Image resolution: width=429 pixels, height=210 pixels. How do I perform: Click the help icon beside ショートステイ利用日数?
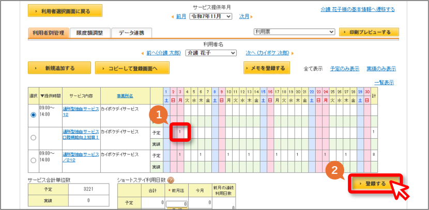pyautogui.click(x=171, y=180)
